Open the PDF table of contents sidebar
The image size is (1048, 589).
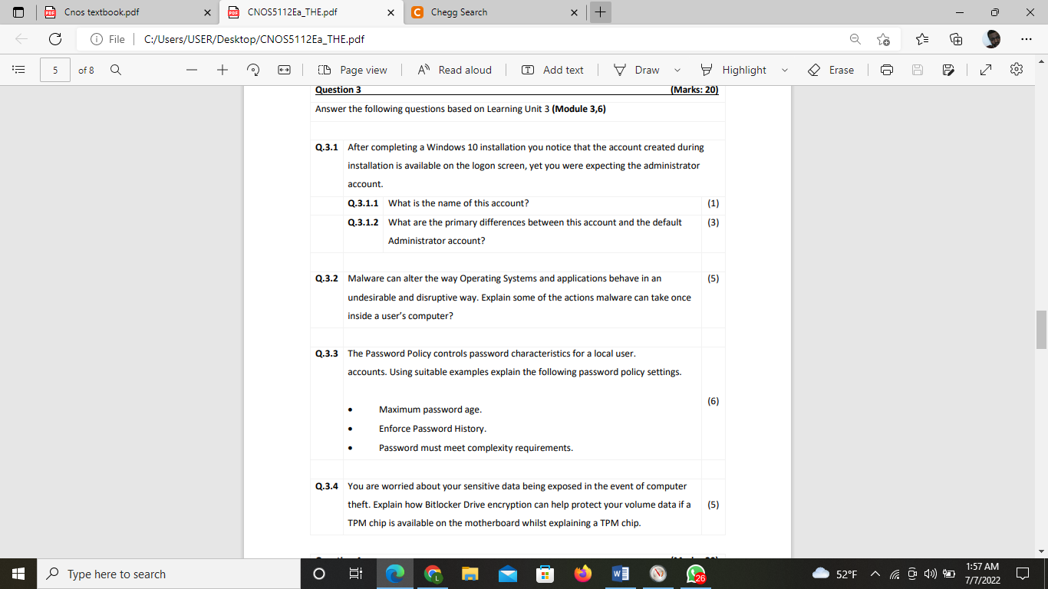click(x=18, y=70)
